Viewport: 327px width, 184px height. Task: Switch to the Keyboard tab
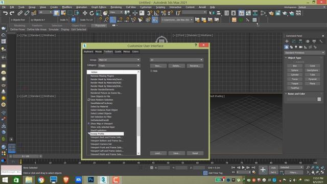pos(88,52)
